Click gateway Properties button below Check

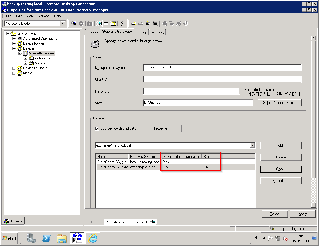pos(281,181)
